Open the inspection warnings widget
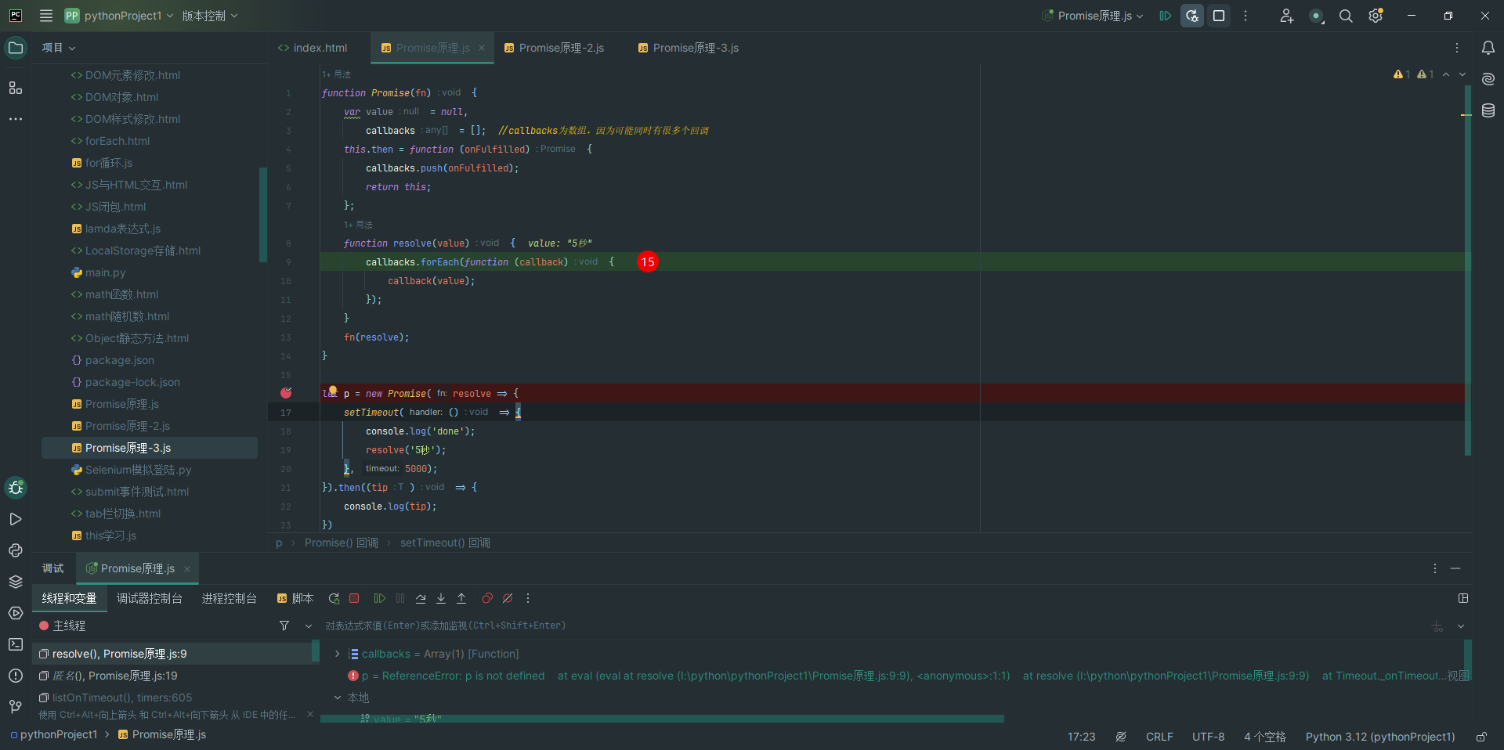The height and width of the screenshot is (750, 1504). point(1413,74)
